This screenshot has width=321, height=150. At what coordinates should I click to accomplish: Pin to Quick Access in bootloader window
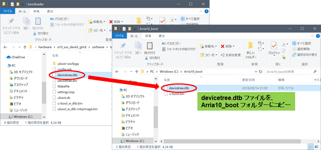(x=11, y=27)
